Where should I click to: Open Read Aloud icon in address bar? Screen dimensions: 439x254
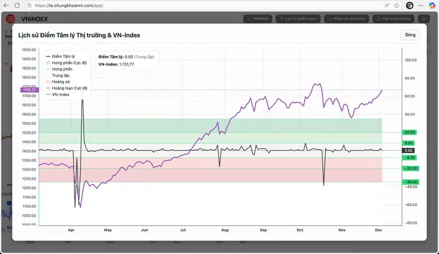(x=387, y=5)
